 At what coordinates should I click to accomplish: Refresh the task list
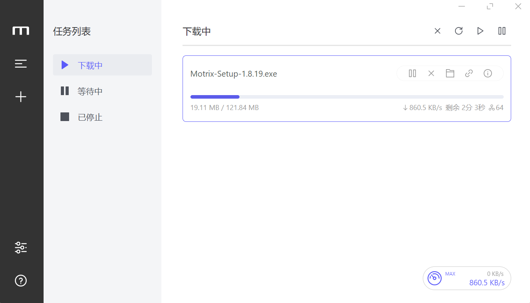459,31
